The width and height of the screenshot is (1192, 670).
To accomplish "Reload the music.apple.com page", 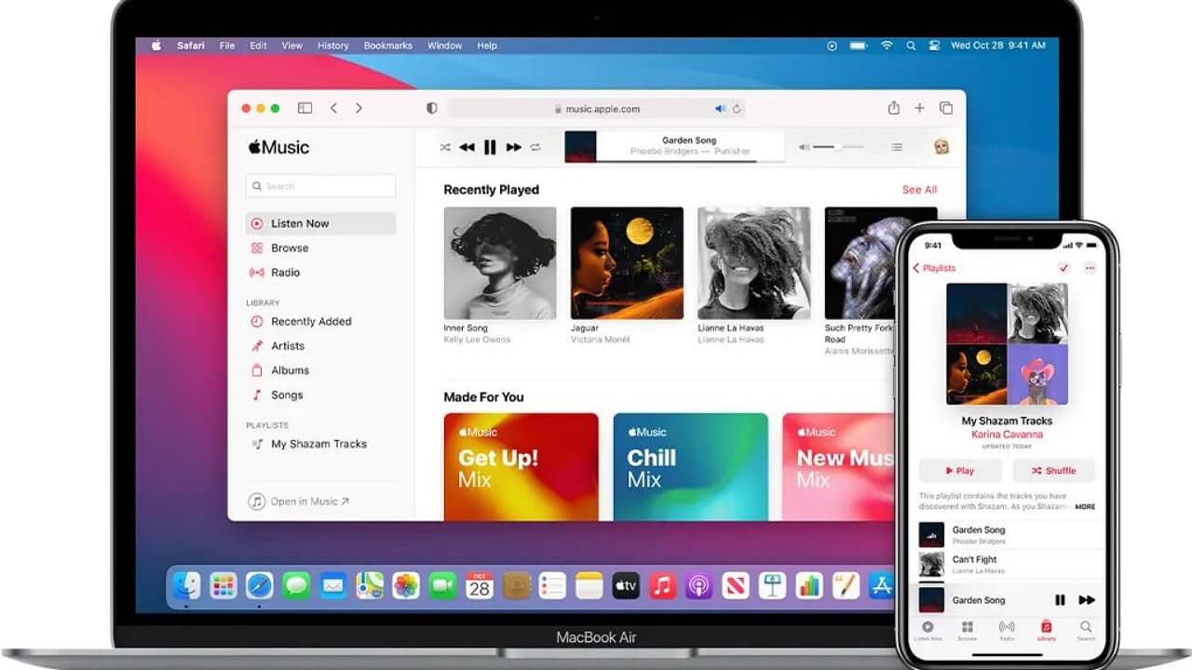I will (737, 109).
